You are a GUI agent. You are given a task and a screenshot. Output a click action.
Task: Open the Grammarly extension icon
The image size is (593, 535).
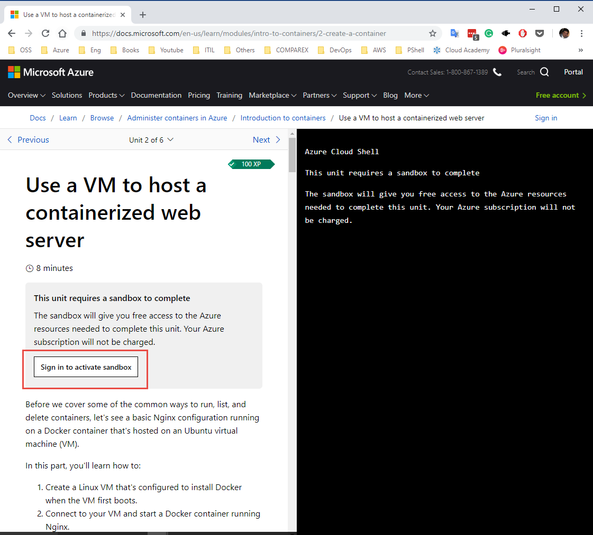click(489, 33)
